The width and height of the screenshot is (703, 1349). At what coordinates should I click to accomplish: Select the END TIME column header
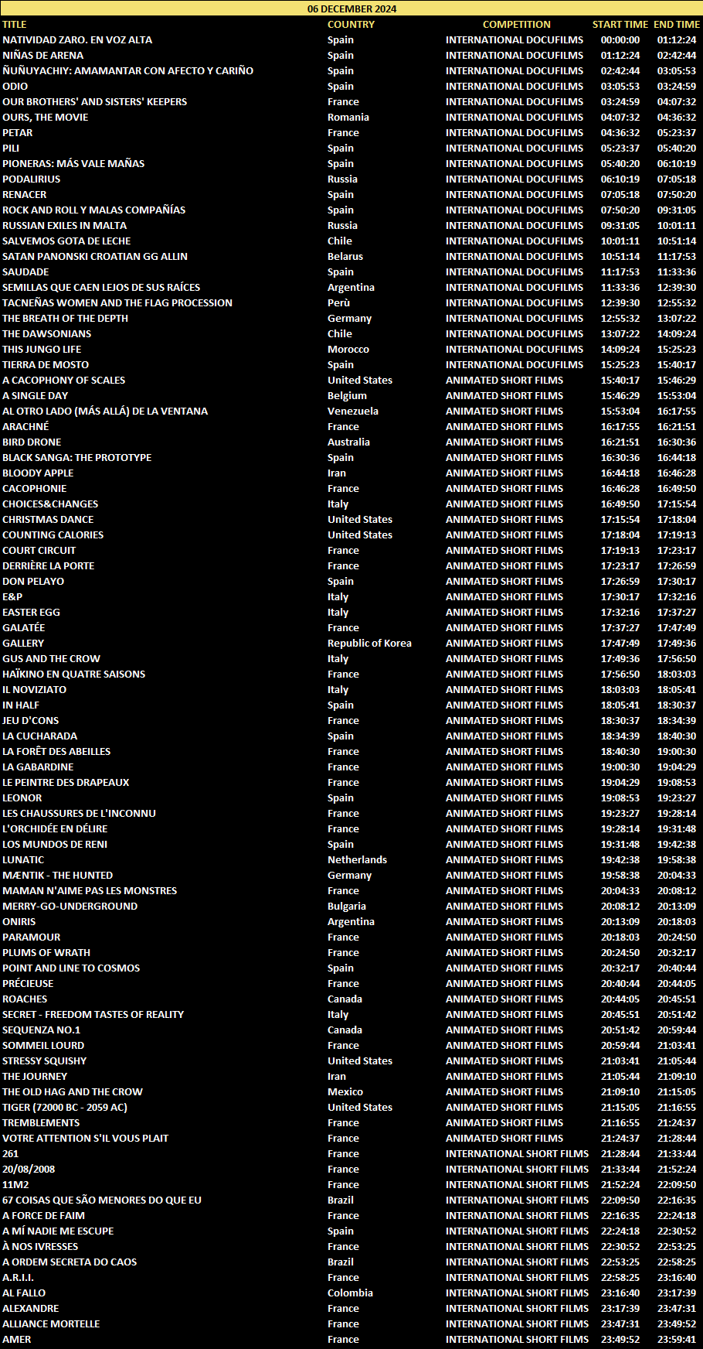677,24
